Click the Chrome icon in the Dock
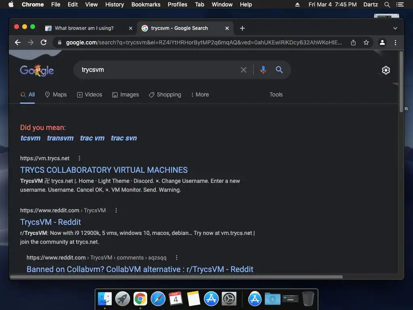This screenshot has width=413, height=310. (140, 299)
